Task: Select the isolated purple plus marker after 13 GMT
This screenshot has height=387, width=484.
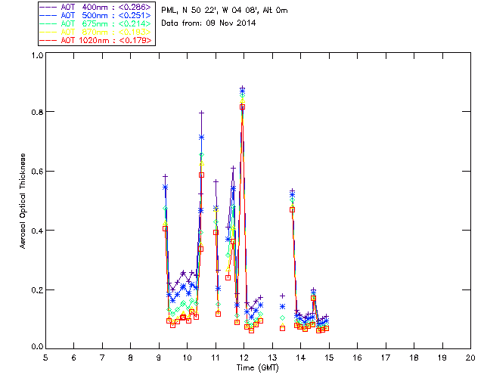Action: [x=282, y=296]
